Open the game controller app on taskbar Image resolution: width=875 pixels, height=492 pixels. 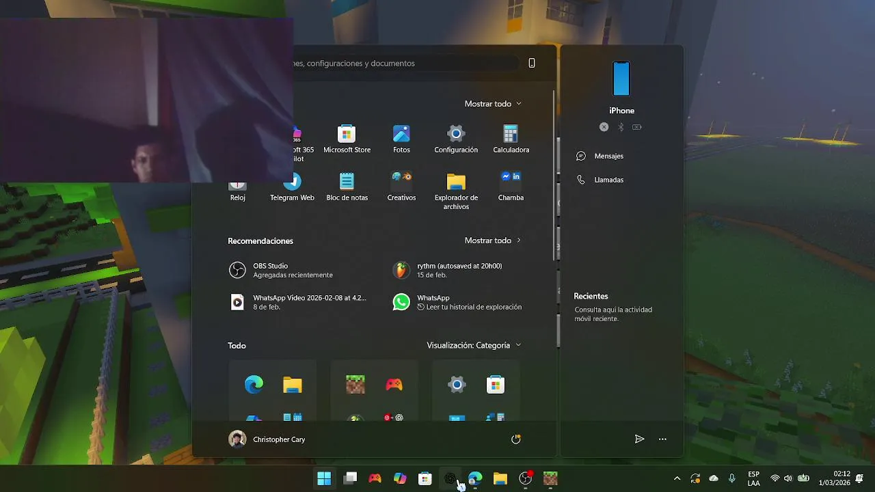(375, 478)
